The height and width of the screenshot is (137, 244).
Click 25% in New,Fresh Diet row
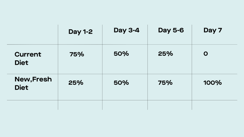[76, 83]
